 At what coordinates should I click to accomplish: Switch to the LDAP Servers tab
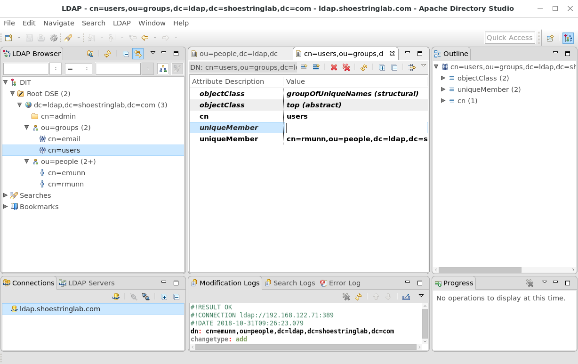pos(87,283)
